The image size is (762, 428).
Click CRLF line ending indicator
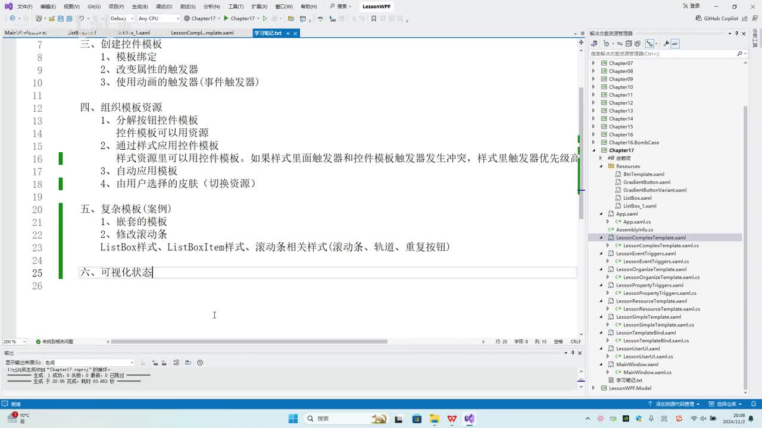tap(576, 342)
